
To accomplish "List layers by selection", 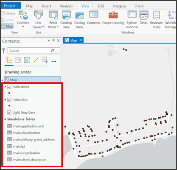I will tap(27, 60).
